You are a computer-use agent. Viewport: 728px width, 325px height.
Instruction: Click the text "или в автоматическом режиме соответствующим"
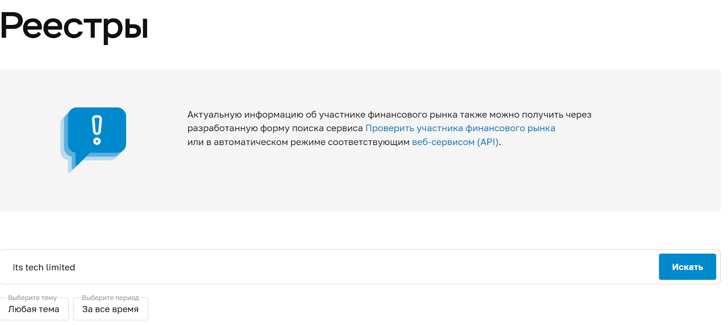pos(298,142)
